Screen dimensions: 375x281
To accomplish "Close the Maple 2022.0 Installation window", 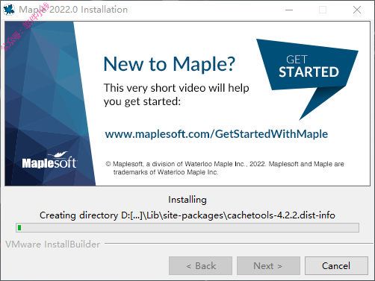I will (357, 10).
